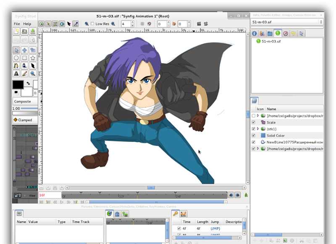Open the File menu
The image size is (336, 244).
coord(17,24)
